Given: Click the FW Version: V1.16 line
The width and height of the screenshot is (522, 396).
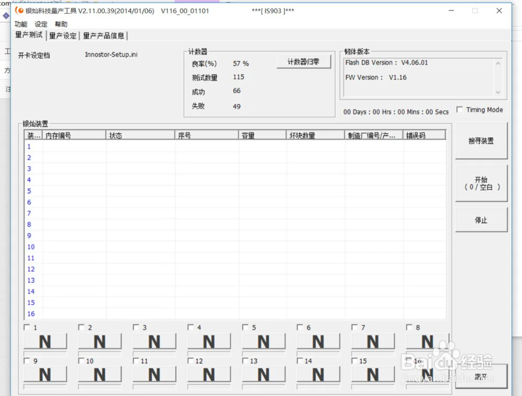Looking at the screenshot, I should point(376,77).
